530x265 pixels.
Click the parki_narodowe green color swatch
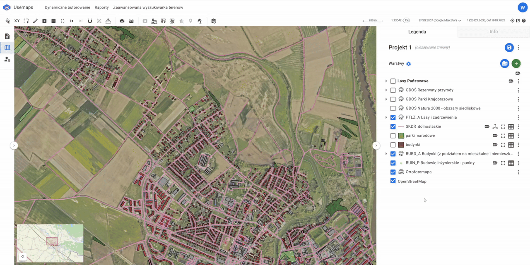401,136
